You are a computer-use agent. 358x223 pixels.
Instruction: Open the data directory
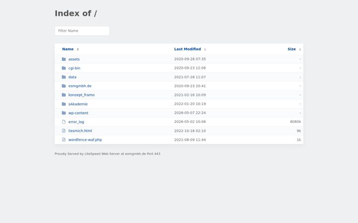73,77
